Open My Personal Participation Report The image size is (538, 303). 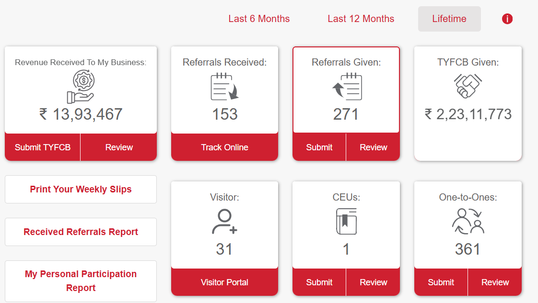click(x=80, y=281)
